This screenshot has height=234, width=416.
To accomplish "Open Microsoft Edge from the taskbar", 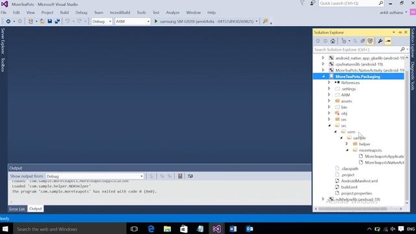I will (151, 229).
